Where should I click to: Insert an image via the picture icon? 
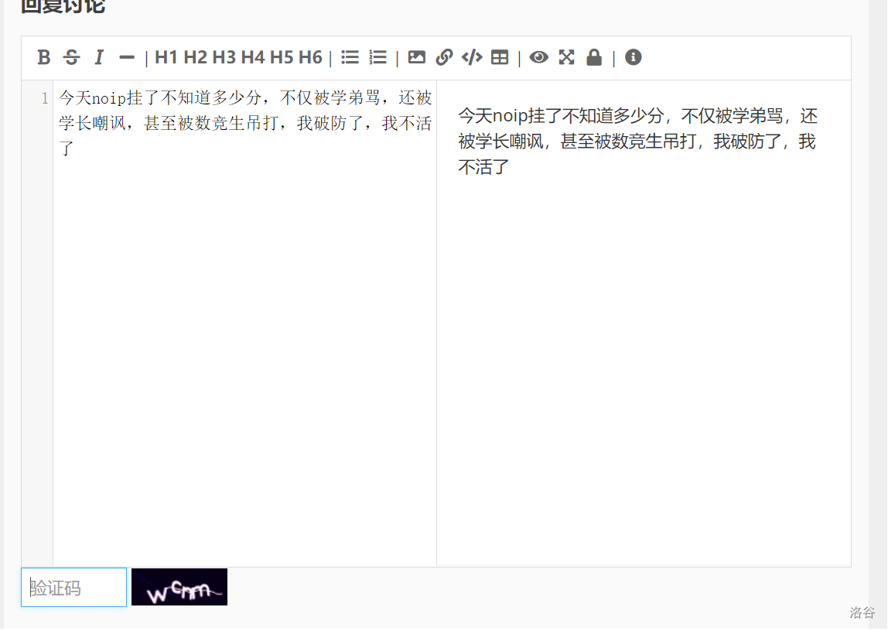pyautogui.click(x=417, y=57)
